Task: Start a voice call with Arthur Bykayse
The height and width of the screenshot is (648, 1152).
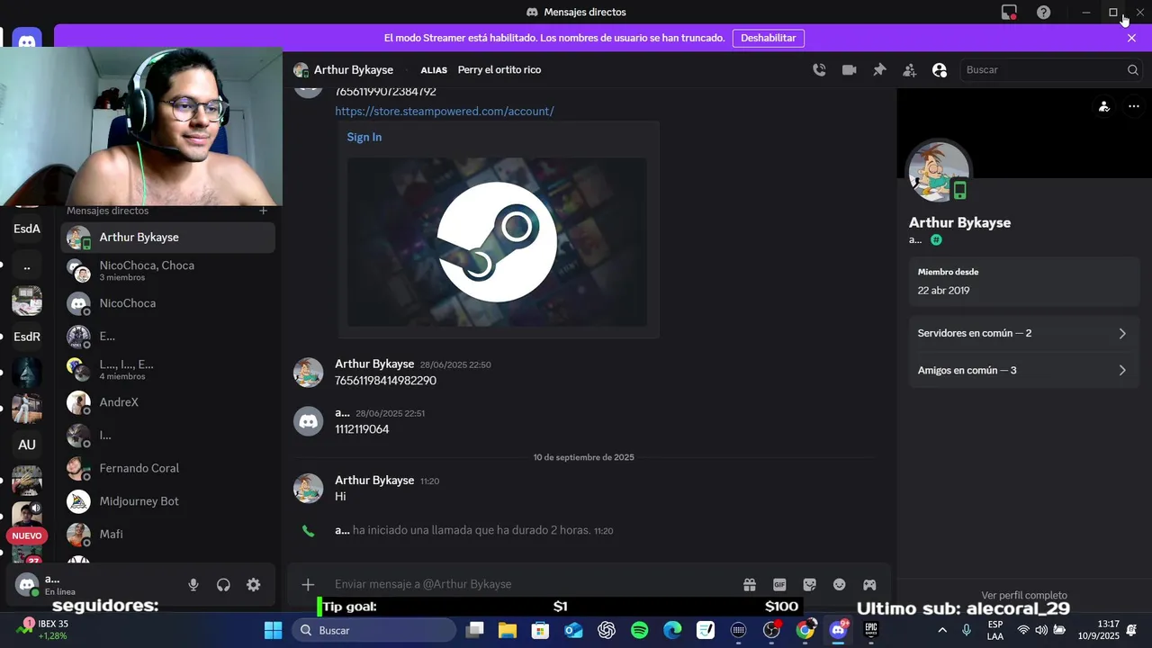Action: click(x=819, y=70)
